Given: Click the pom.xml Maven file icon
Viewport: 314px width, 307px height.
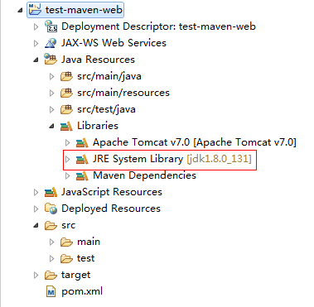Looking at the screenshot, I should (x=51, y=292).
